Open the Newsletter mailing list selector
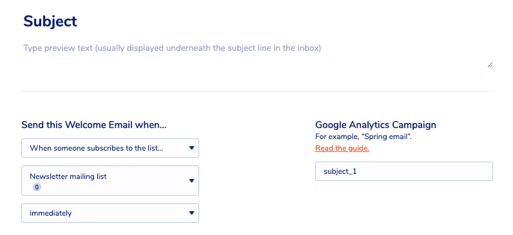The image size is (513, 235). pos(110,181)
